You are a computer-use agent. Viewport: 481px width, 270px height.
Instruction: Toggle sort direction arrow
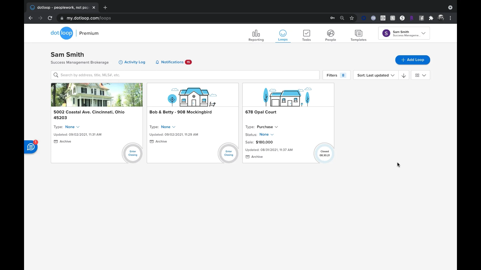[x=404, y=75]
